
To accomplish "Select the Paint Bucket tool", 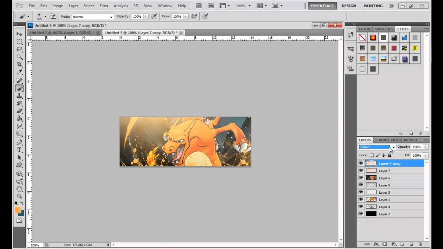I will pyautogui.click(x=19, y=119).
